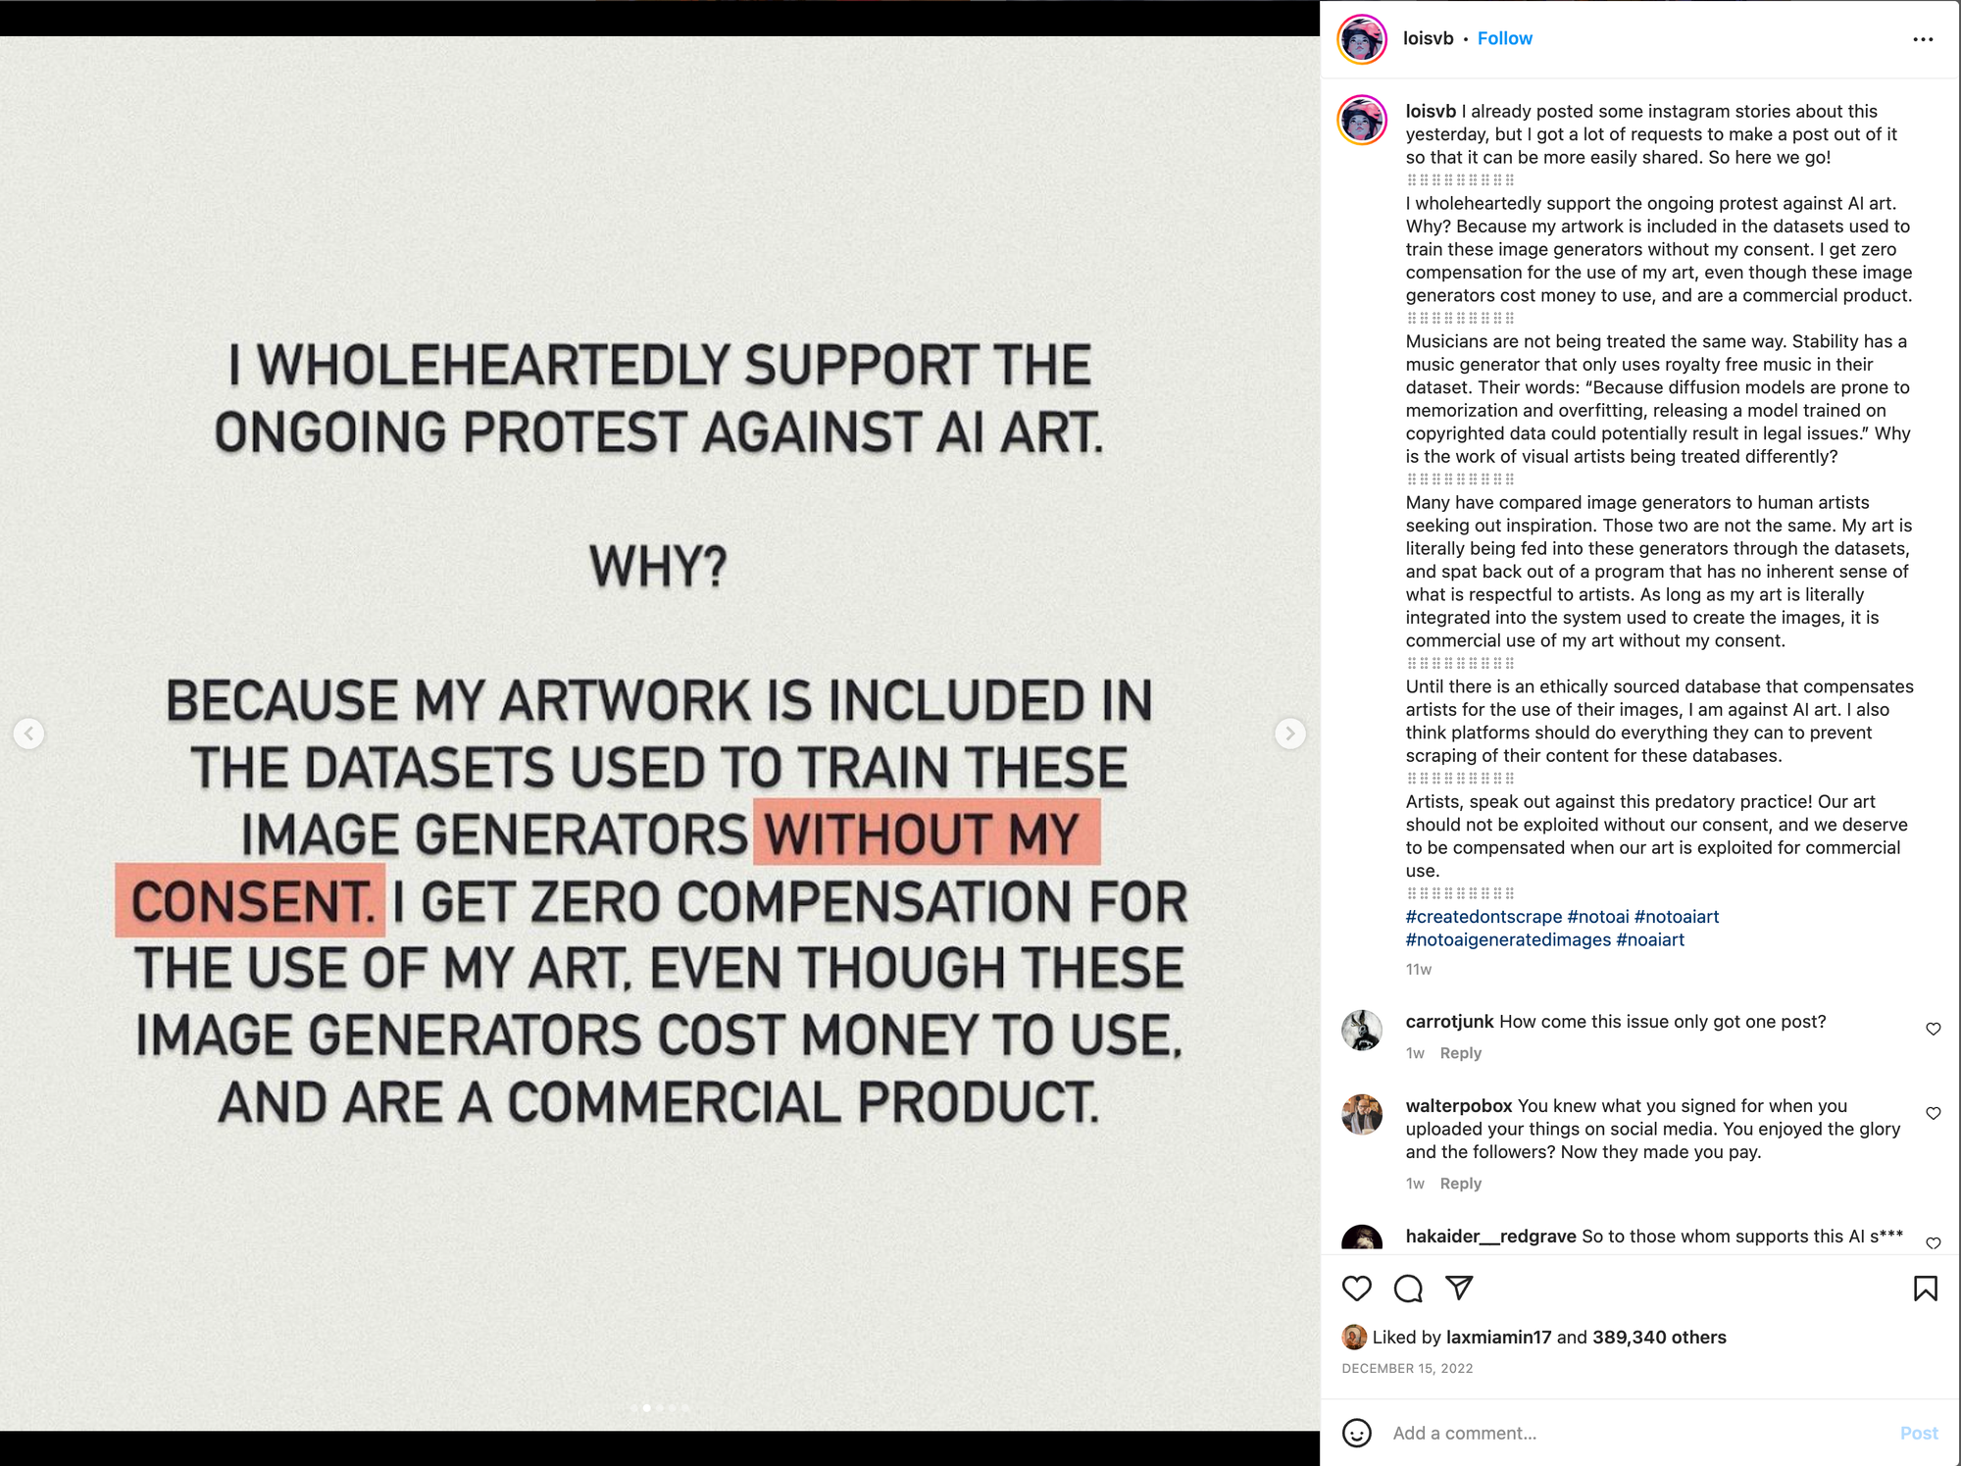Share post via paper plane icon

[1459, 1288]
